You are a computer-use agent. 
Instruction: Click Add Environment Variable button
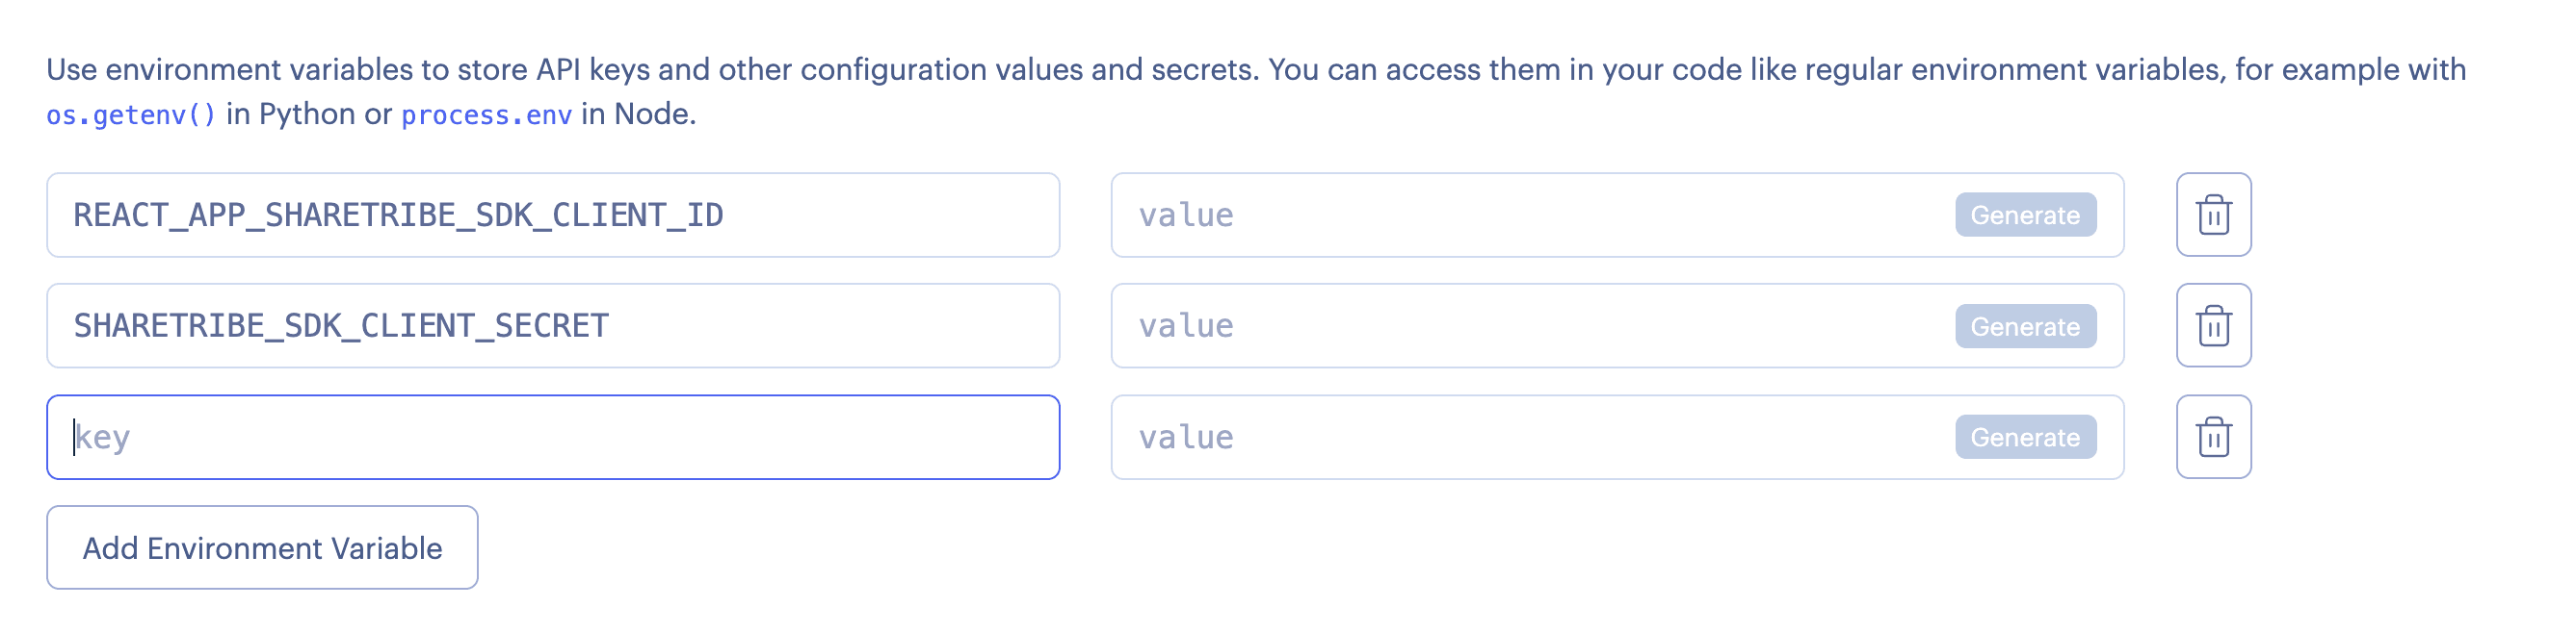[262, 547]
